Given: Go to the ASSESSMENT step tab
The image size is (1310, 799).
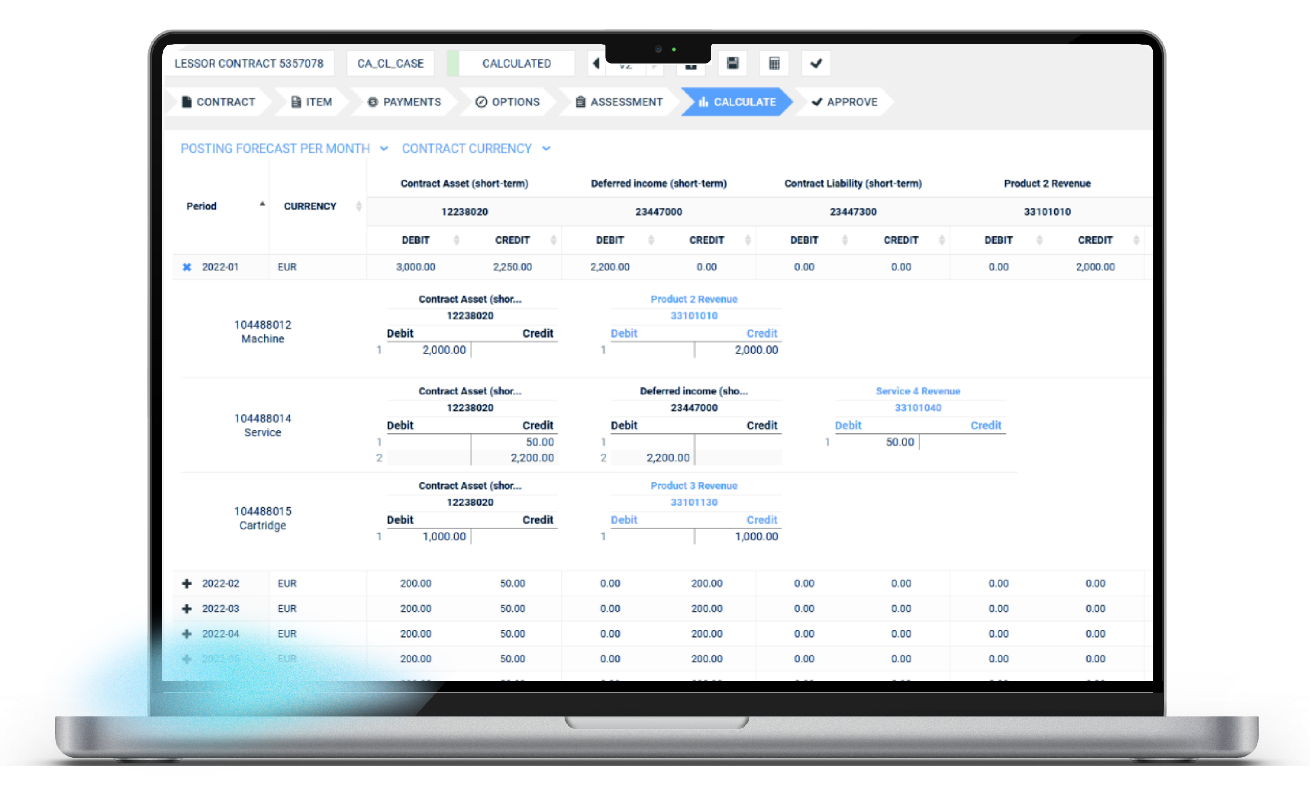Looking at the screenshot, I should 619,101.
